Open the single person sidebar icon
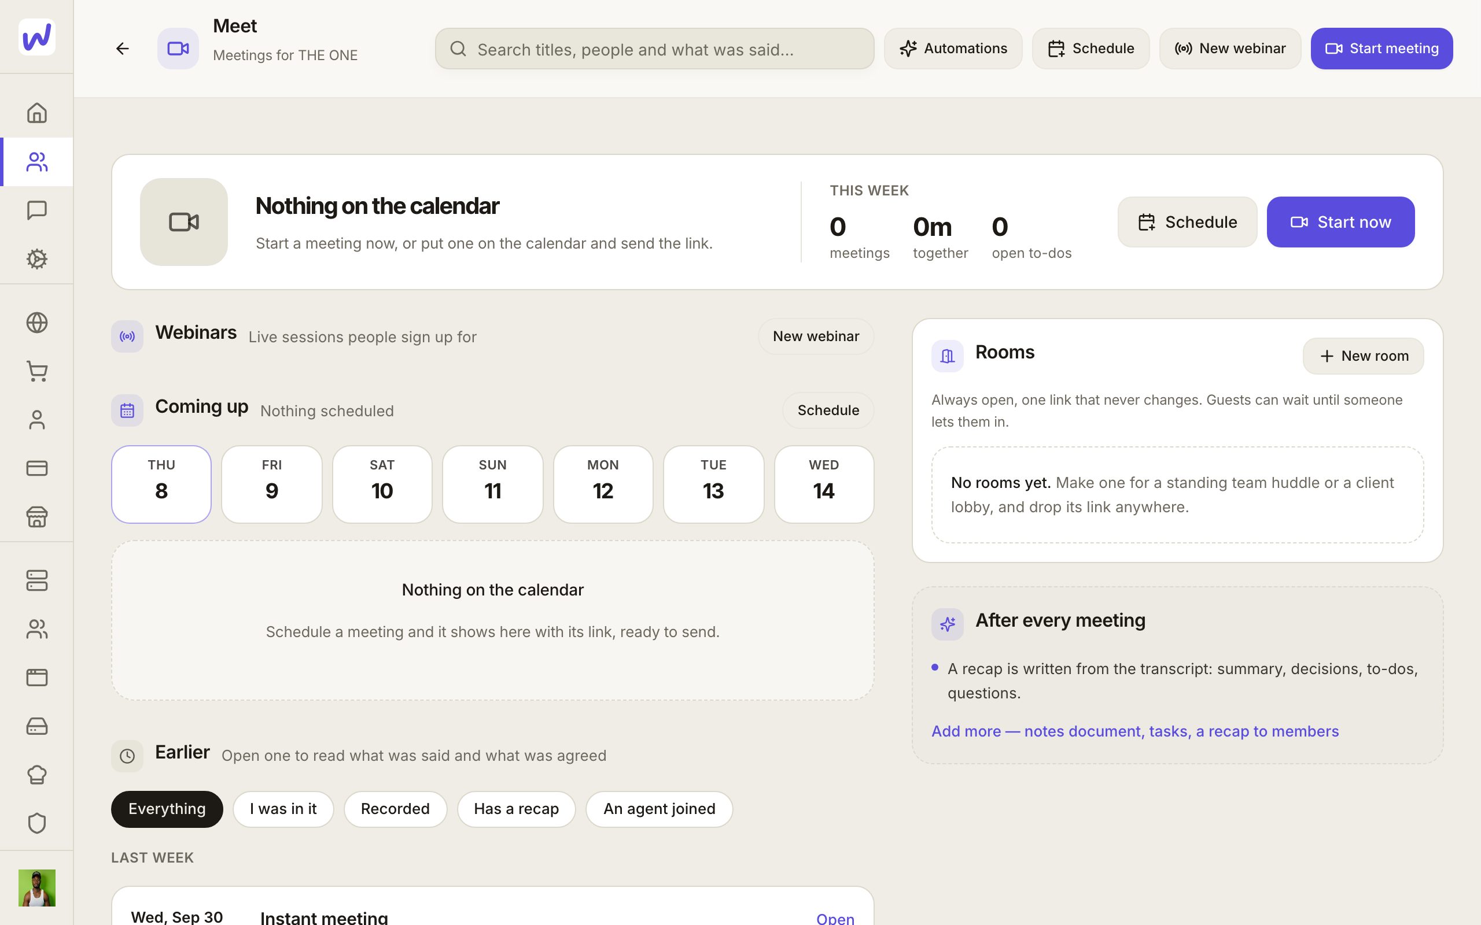The width and height of the screenshot is (1481, 925). pyautogui.click(x=36, y=420)
